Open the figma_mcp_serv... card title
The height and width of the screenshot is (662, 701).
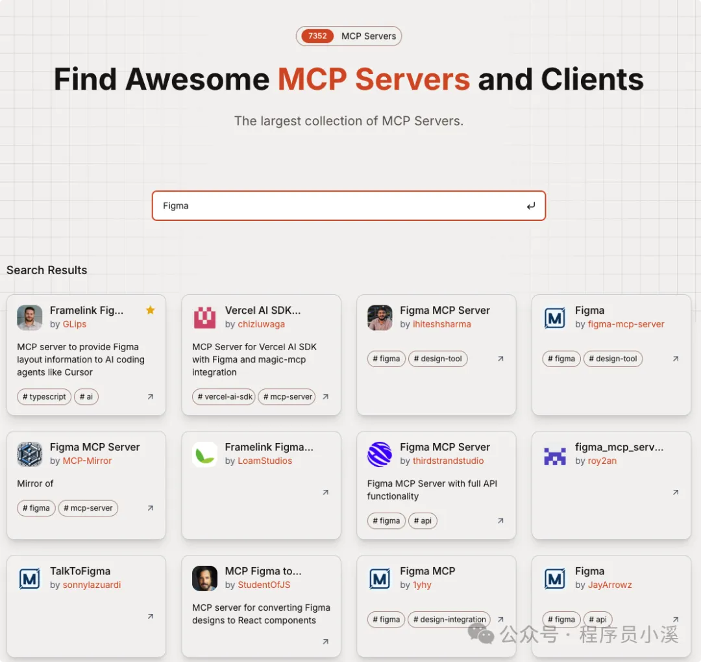(619, 447)
